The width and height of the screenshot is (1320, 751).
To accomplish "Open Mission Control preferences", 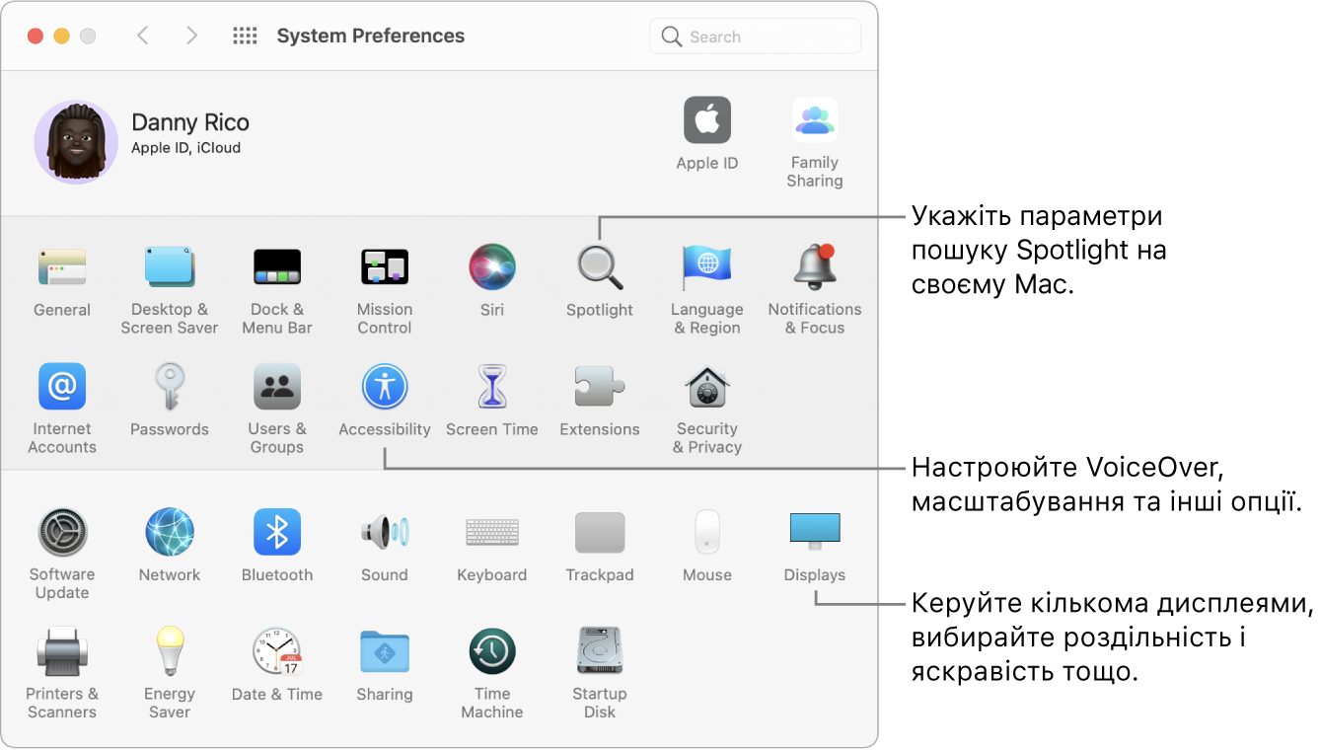I will pyautogui.click(x=384, y=268).
